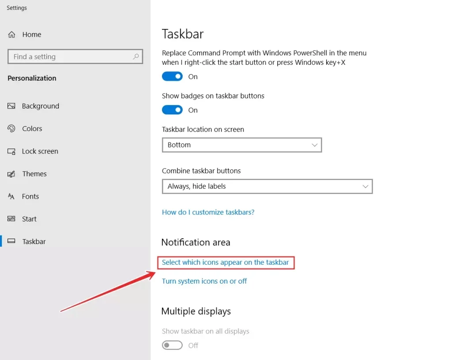The width and height of the screenshot is (452, 360).
Task: Click chevron in Always, hide labels dropdown
Action: click(365, 186)
